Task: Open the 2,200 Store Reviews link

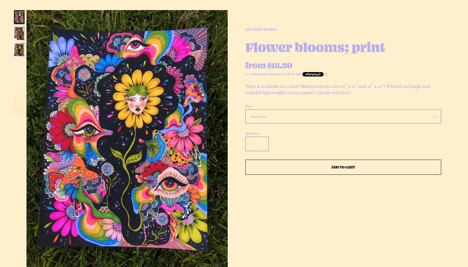Action: pyautogui.click(x=261, y=29)
